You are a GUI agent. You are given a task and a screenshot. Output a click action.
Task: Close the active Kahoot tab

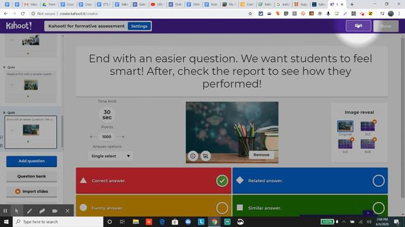342,4
